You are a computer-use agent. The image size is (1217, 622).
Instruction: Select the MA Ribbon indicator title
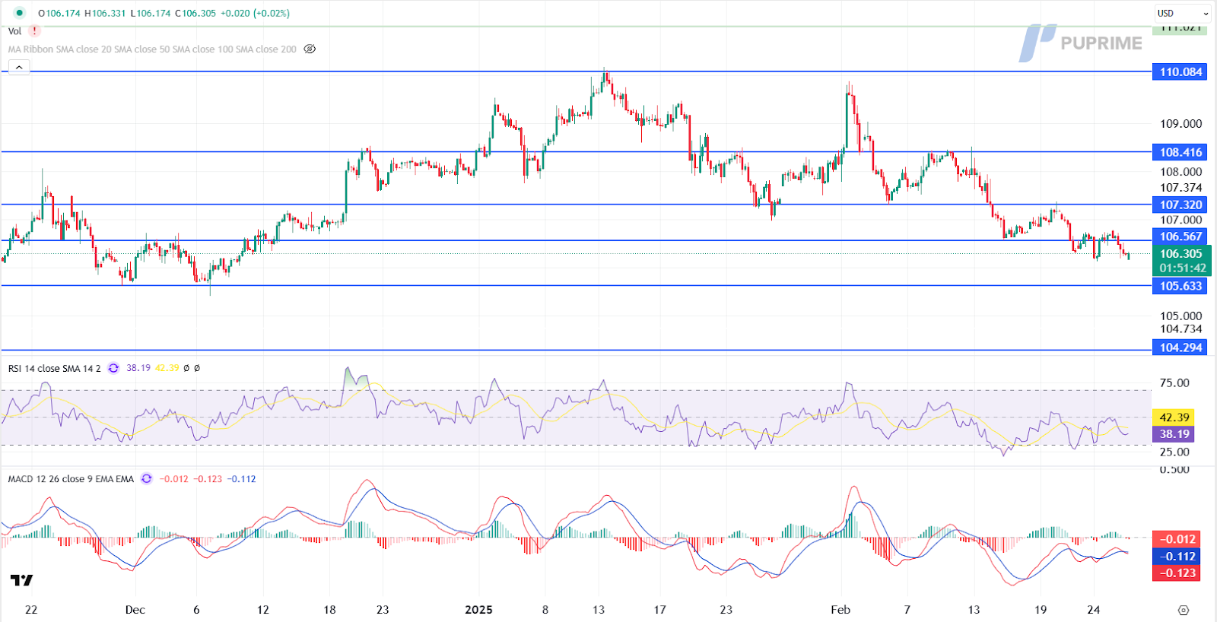pos(152,49)
